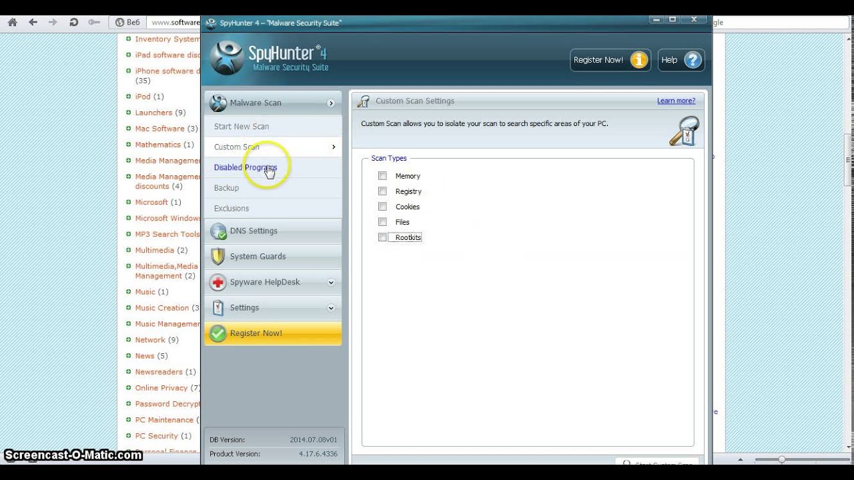Open News category link in browser
The height and width of the screenshot is (480, 854).
[145, 356]
